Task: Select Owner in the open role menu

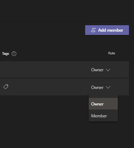Action: [103, 104]
